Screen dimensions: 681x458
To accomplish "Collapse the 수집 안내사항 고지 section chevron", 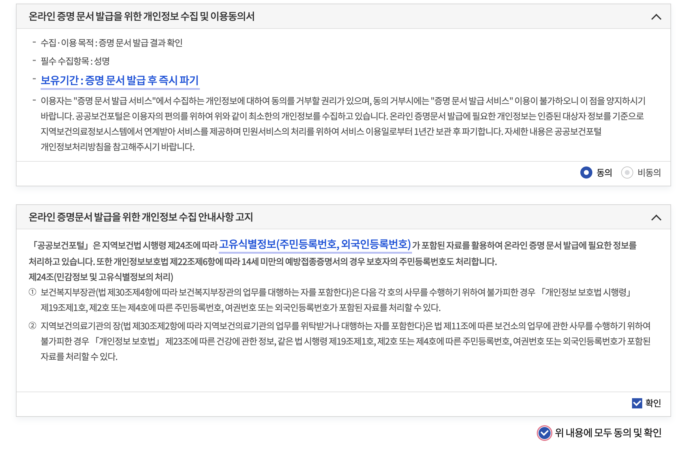I will click(656, 218).
